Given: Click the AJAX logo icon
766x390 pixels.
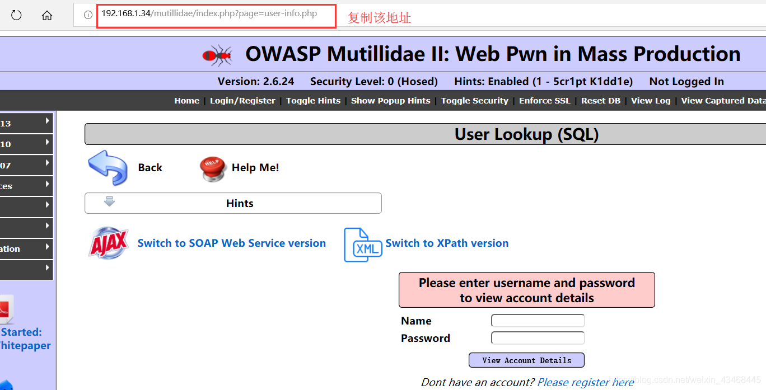Looking at the screenshot, I should [x=109, y=243].
